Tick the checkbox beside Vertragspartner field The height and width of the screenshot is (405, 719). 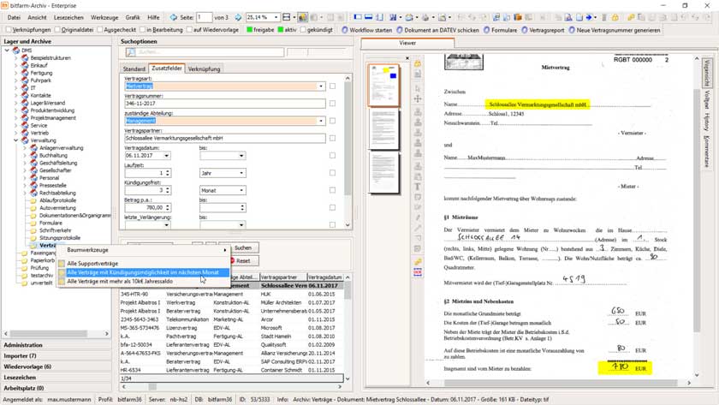coord(332,138)
